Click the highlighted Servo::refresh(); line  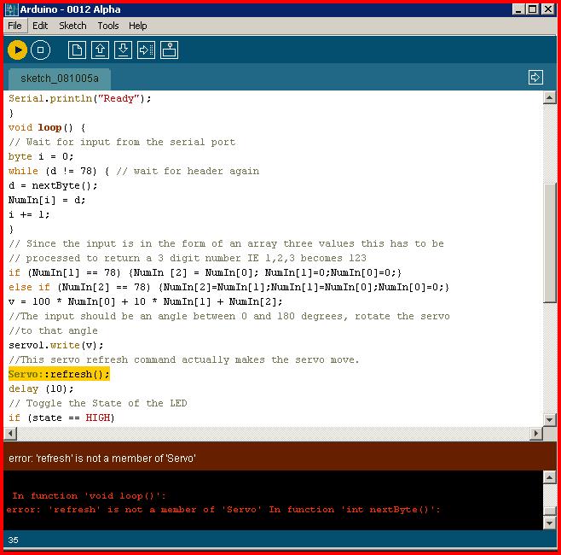pyautogui.click(x=60, y=374)
